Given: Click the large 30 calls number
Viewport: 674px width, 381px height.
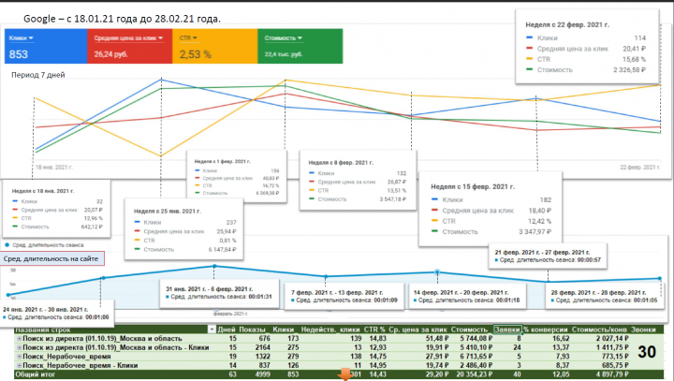Looking at the screenshot, I should pyautogui.click(x=647, y=352).
